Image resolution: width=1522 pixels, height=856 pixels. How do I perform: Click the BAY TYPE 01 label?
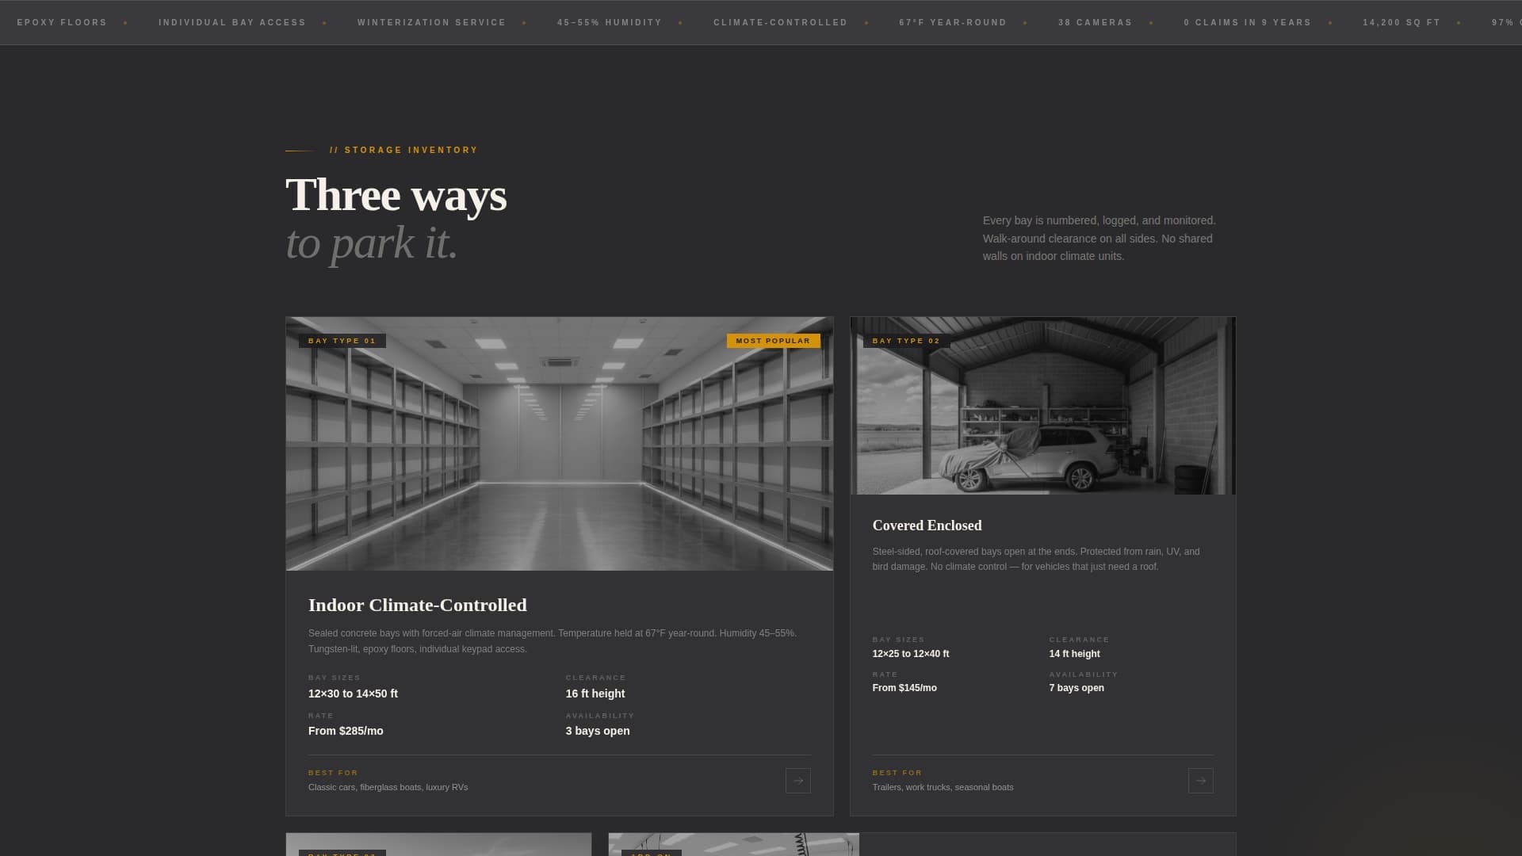[342, 341]
